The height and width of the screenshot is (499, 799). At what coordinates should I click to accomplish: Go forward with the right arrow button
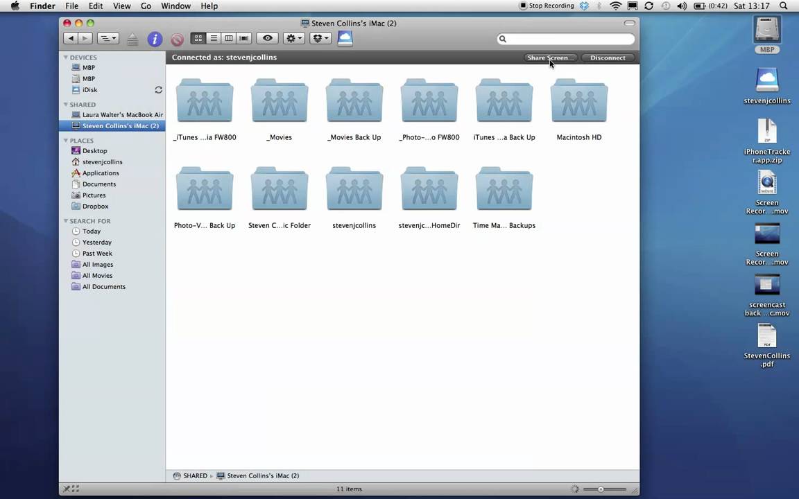pos(85,38)
